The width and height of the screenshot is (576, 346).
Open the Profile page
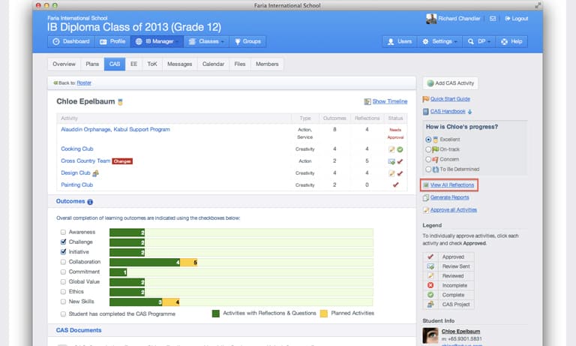point(112,41)
